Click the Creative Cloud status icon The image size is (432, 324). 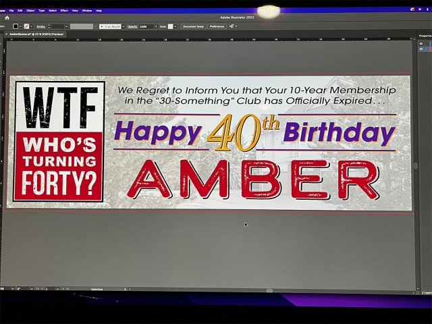(x=412, y=9)
